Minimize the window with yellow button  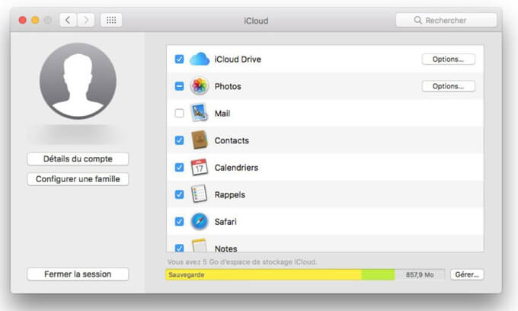pyautogui.click(x=35, y=20)
